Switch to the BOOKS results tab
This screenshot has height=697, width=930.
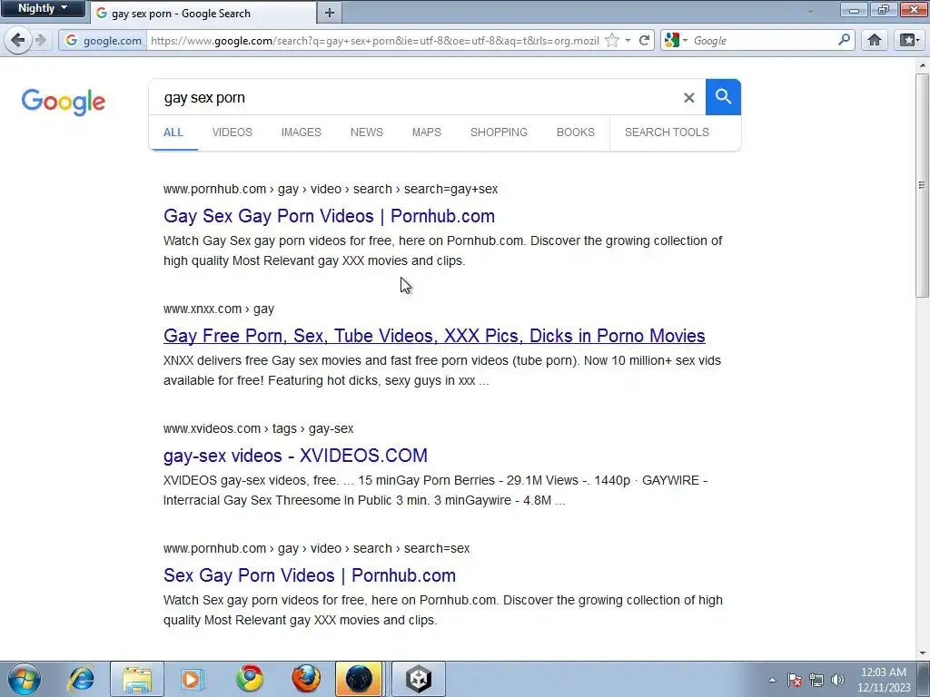[x=575, y=133]
